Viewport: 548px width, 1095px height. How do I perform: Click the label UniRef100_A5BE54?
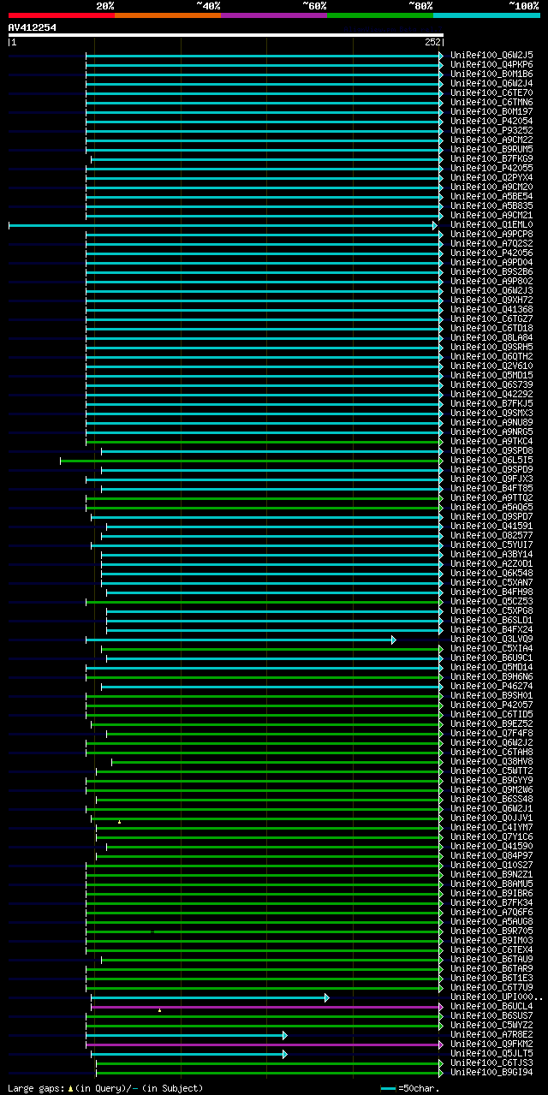[x=491, y=196]
